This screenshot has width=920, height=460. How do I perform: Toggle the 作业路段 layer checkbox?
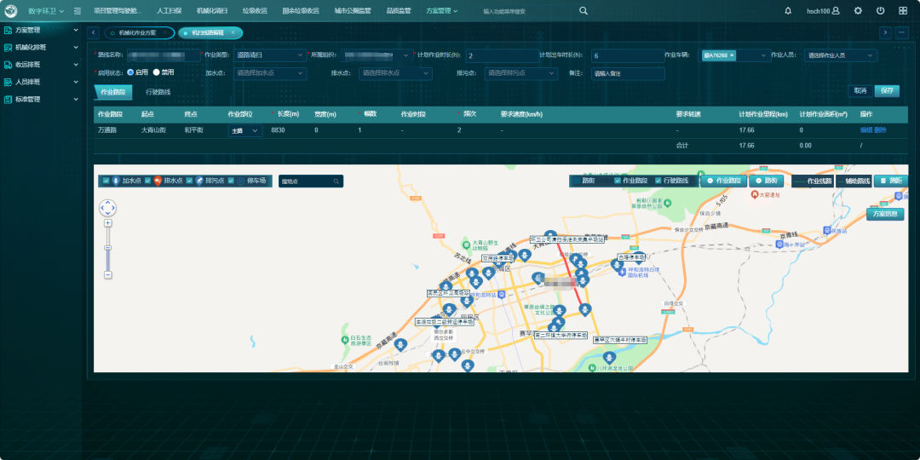(x=618, y=181)
